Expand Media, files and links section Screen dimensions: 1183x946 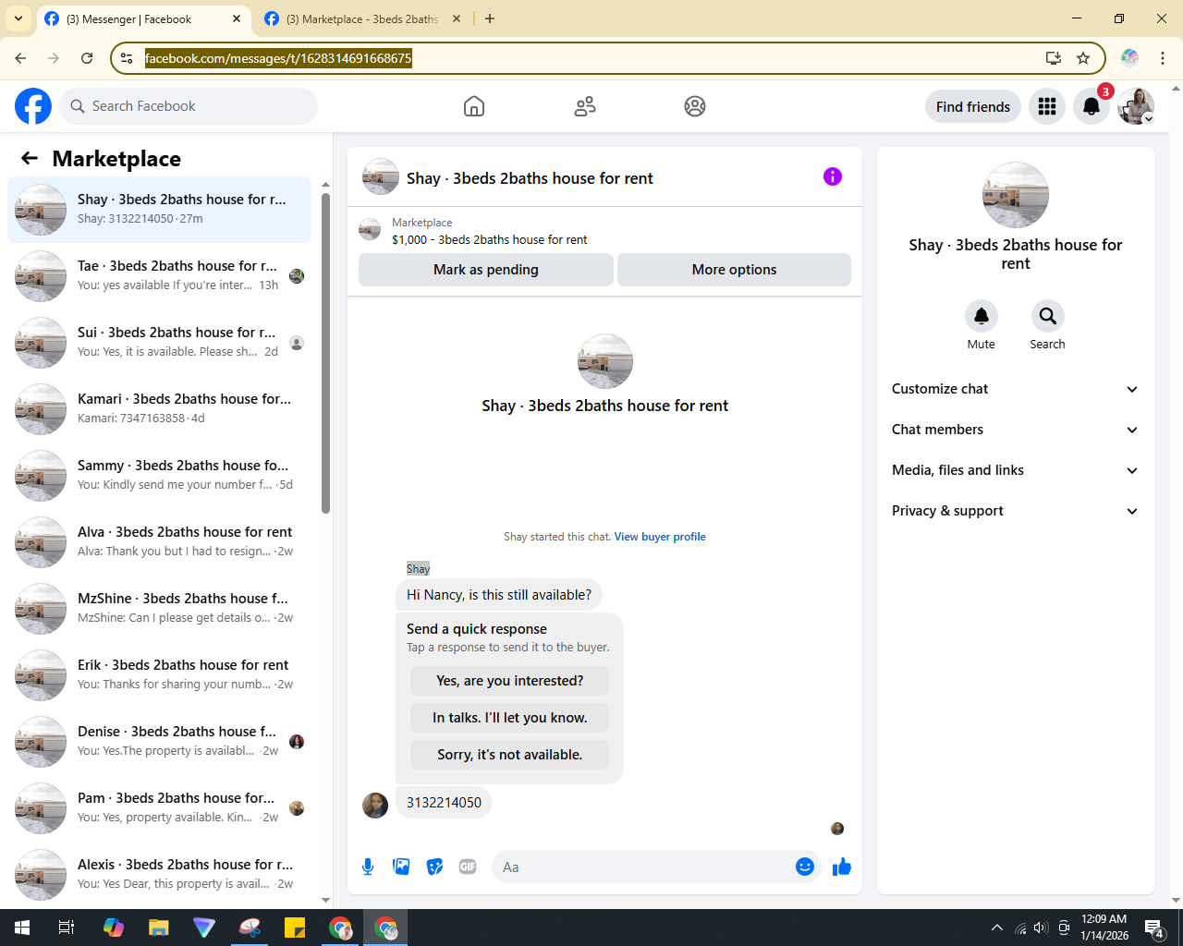[1015, 470]
